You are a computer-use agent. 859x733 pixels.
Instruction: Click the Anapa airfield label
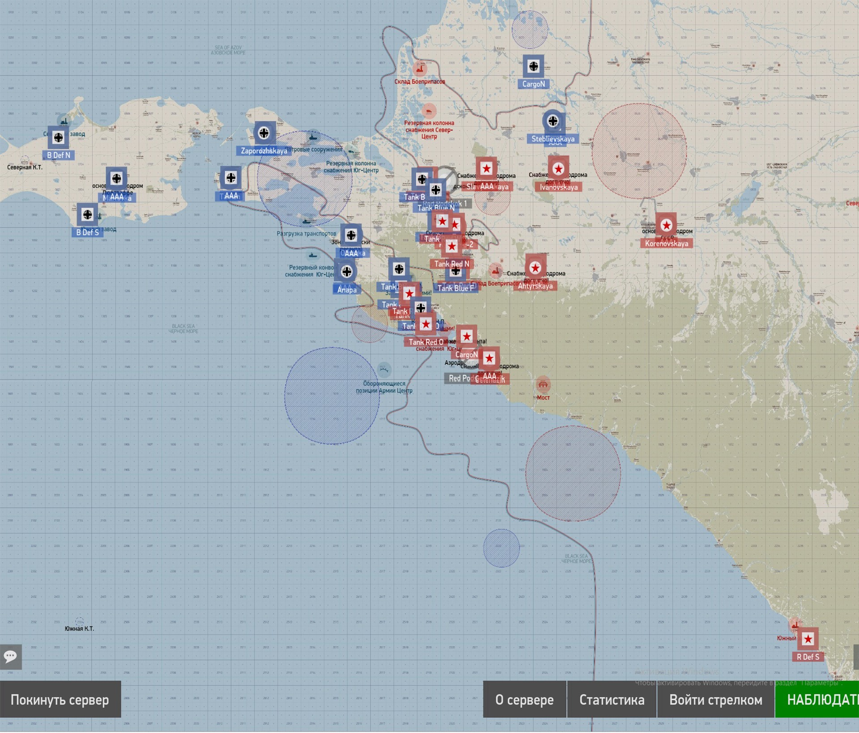tap(347, 290)
